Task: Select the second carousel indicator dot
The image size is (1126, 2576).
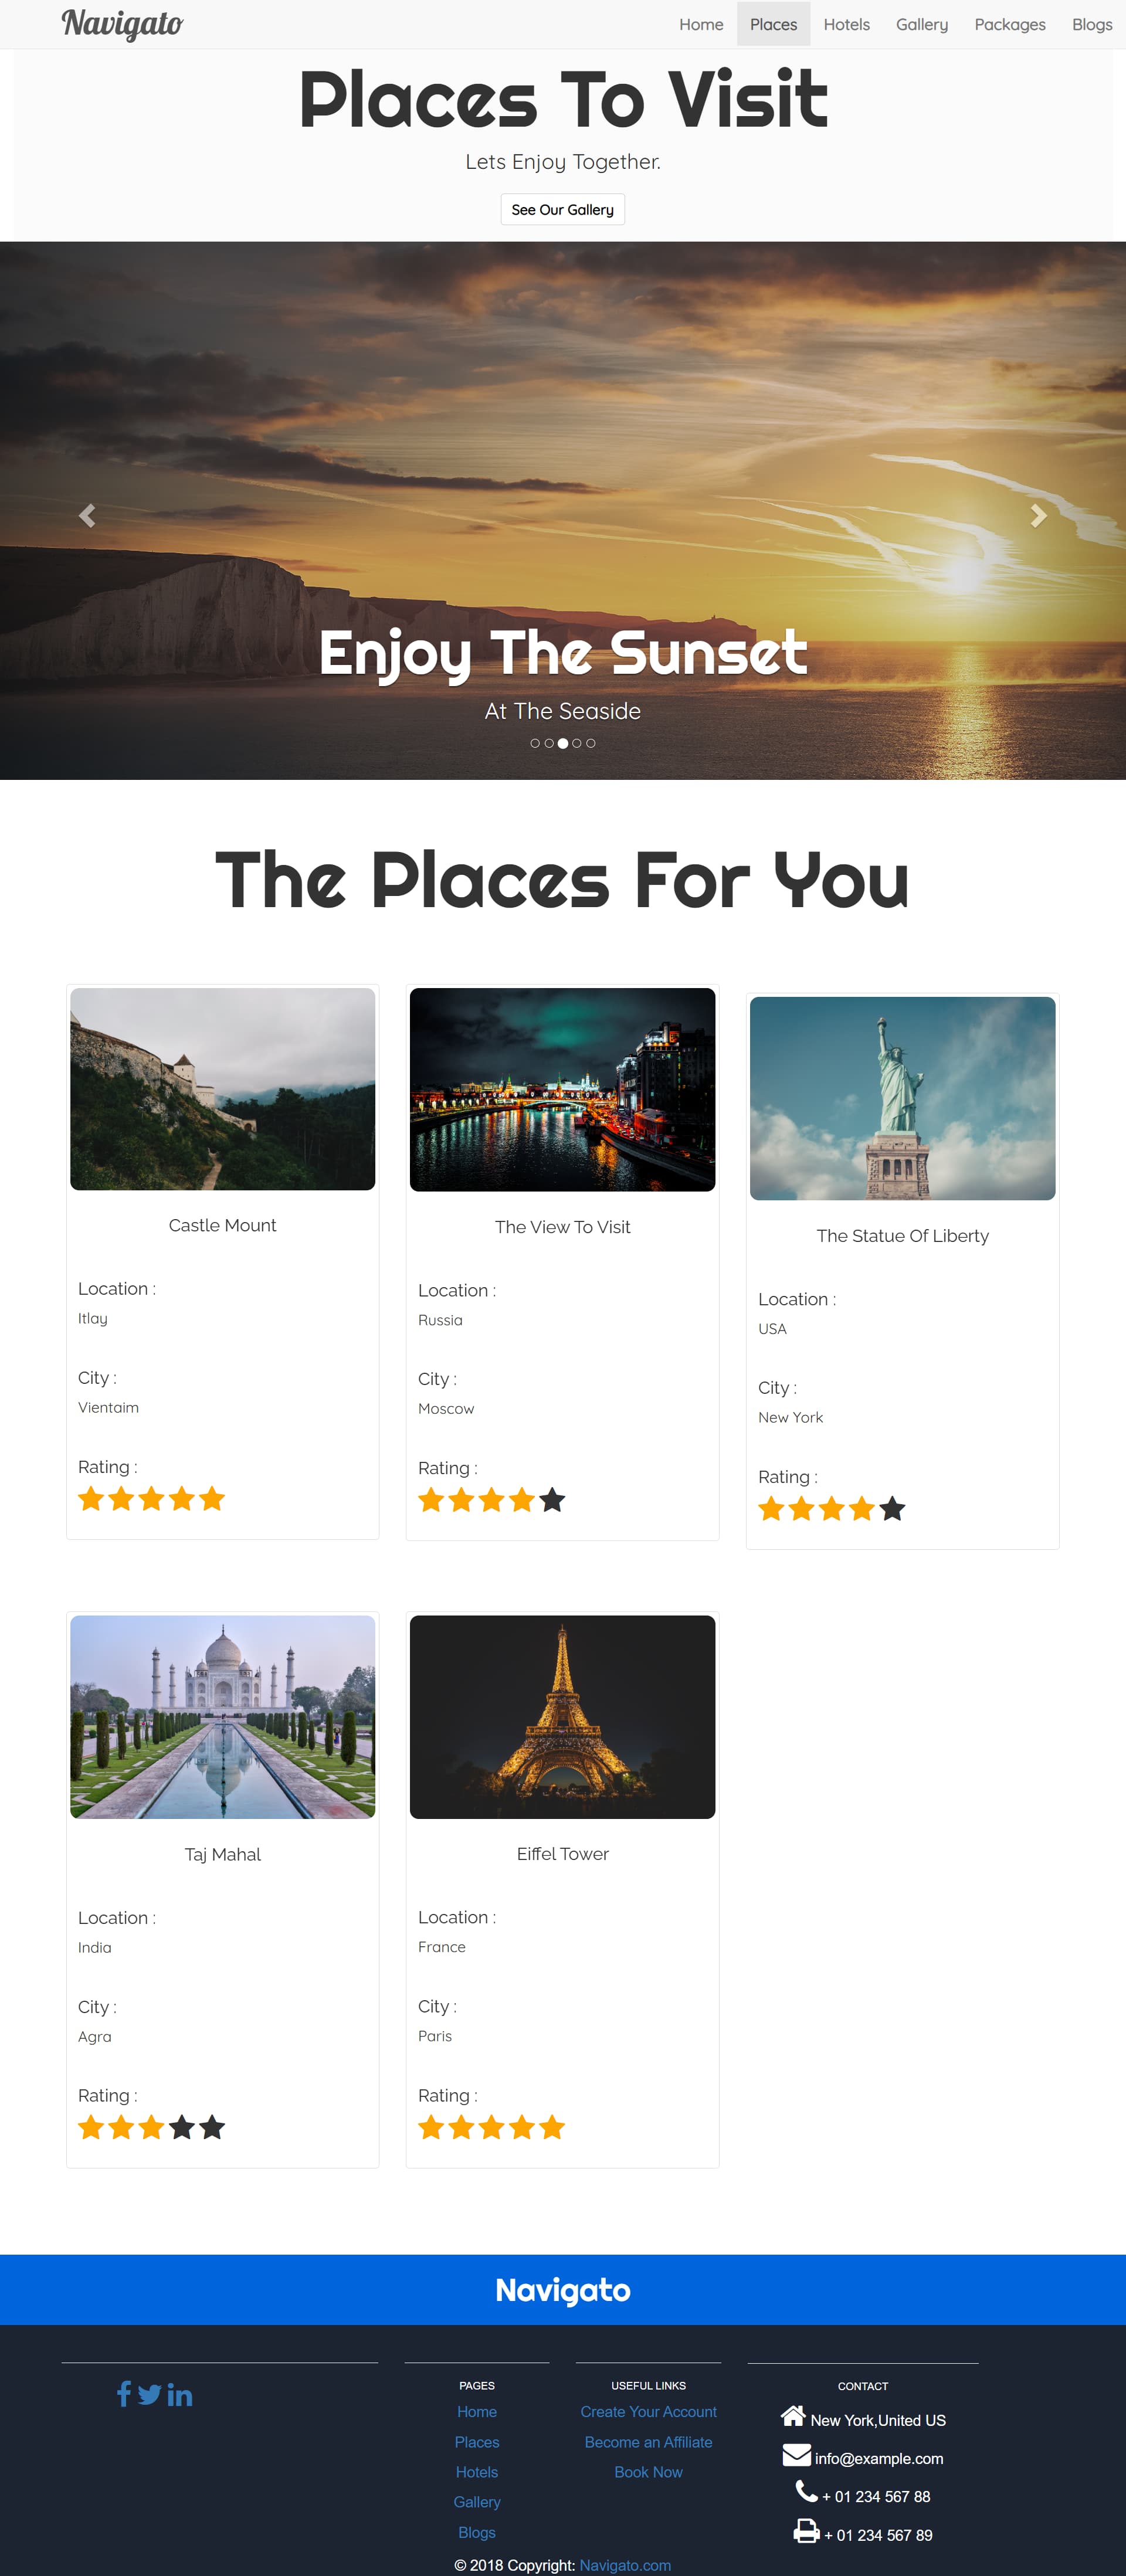Action: [549, 743]
